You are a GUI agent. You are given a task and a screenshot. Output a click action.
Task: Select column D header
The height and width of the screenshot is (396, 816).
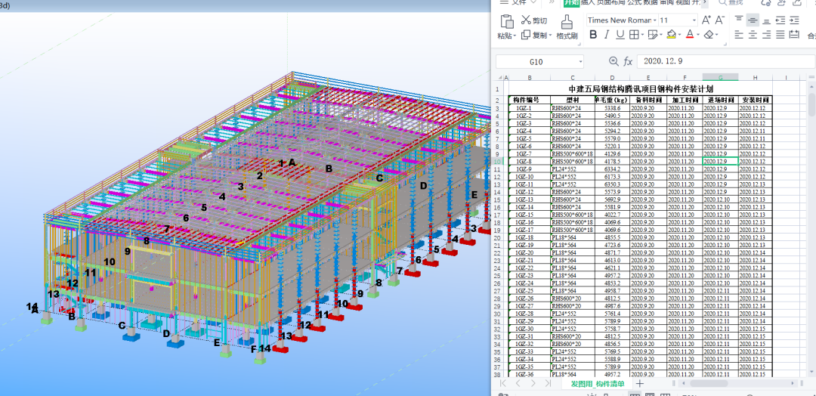(x=612, y=78)
